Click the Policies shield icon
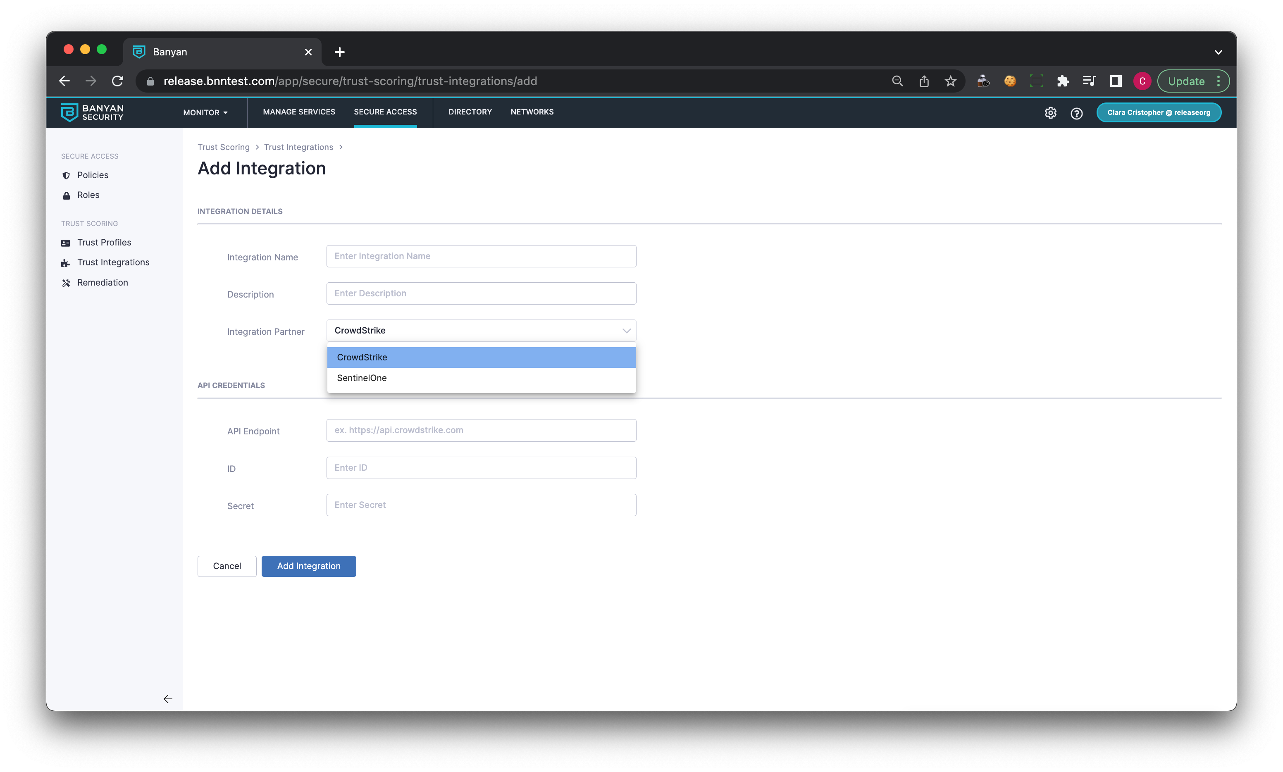 click(x=66, y=175)
